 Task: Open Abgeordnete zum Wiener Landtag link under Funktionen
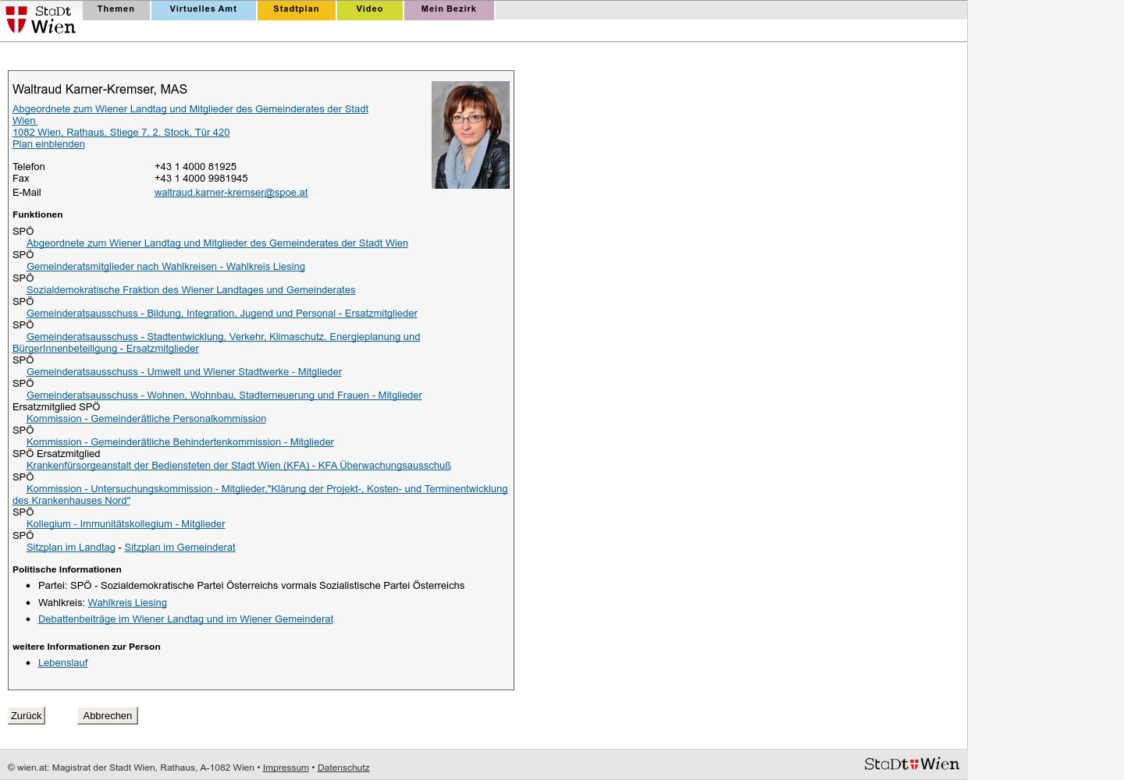pyautogui.click(x=217, y=243)
